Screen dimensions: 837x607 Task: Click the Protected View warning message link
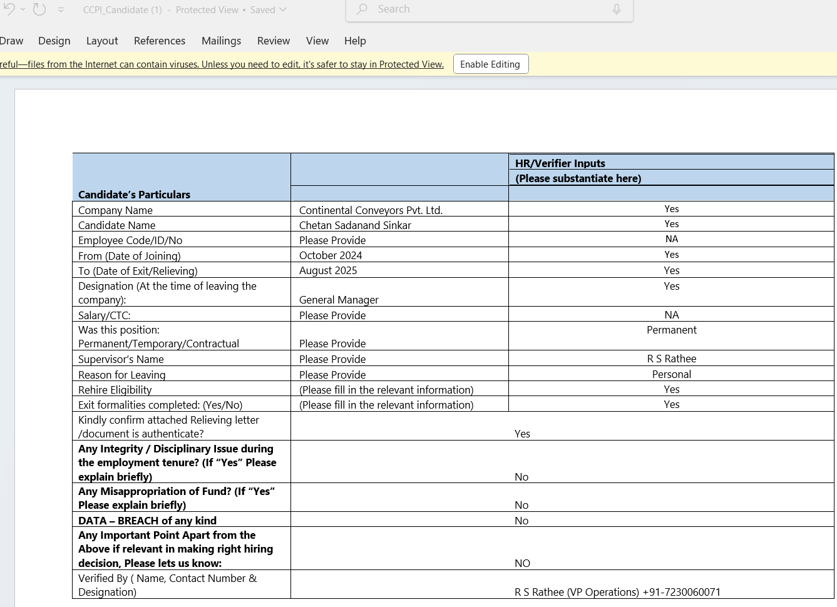coord(222,64)
